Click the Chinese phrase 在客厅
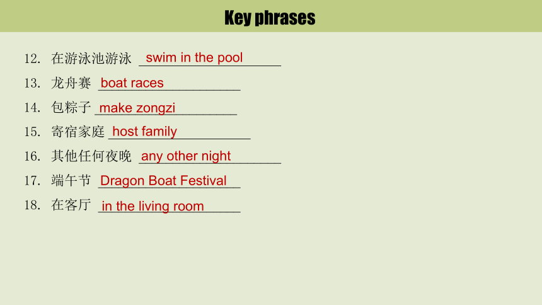Viewport: 542px width, 305px height. tap(71, 205)
